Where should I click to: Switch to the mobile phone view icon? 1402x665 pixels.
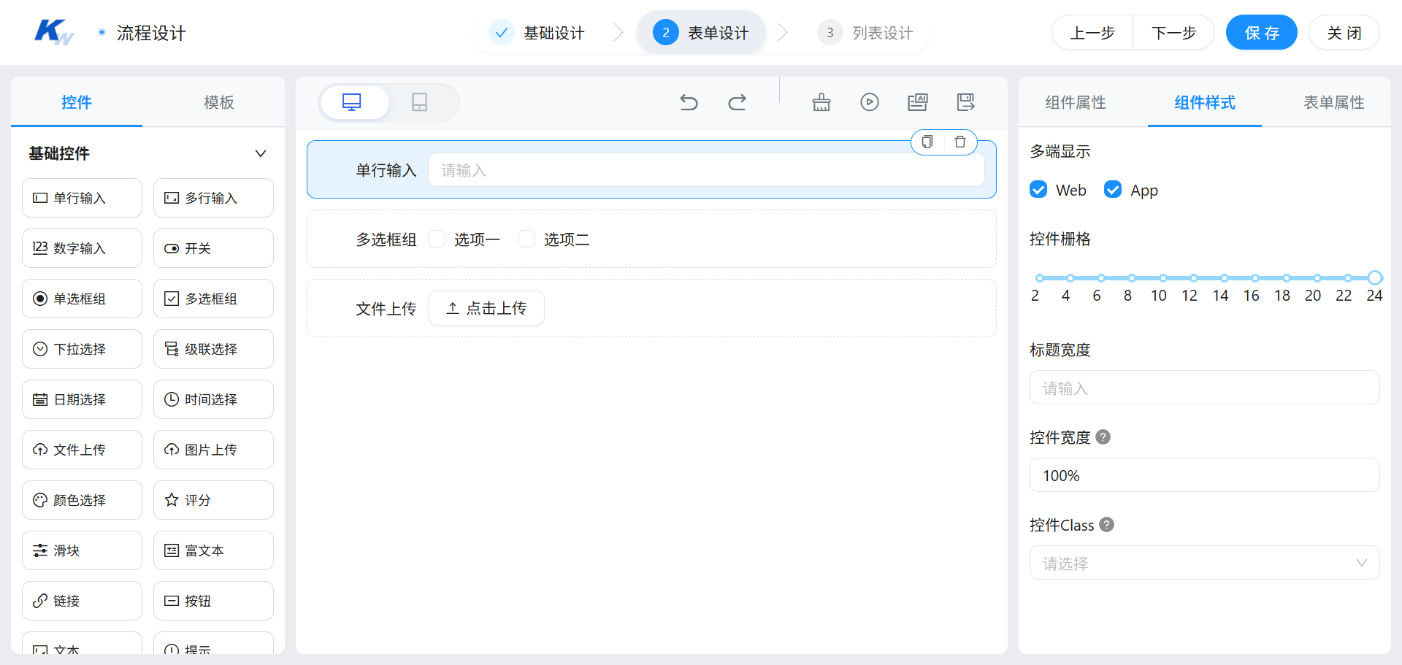(x=418, y=102)
